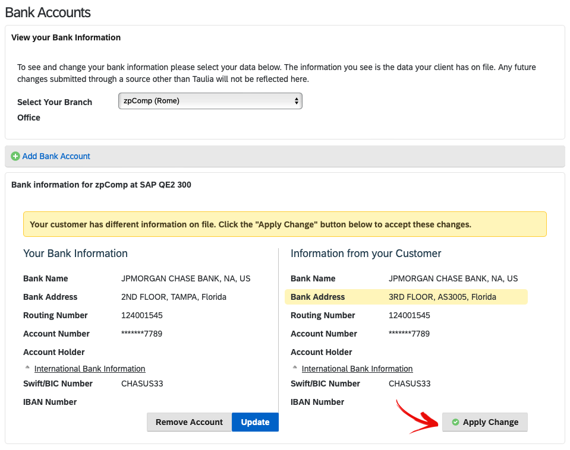This screenshot has height=450, width=570.
Task: Click the green plus Add Bank Account icon
Action: click(x=15, y=156)
